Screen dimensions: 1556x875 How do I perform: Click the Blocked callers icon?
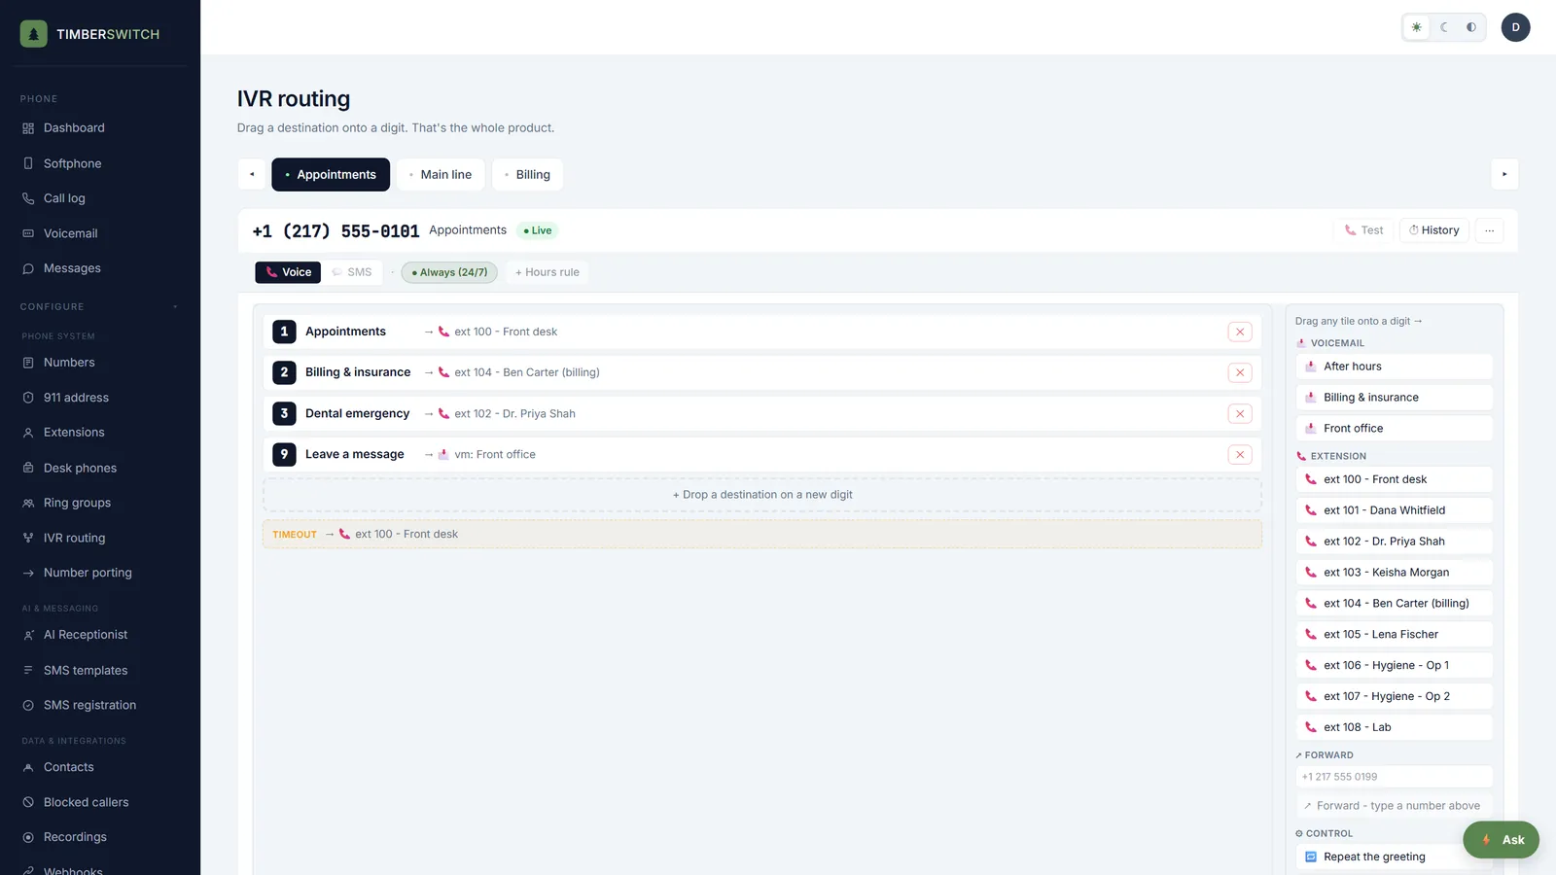pos(28,802)
